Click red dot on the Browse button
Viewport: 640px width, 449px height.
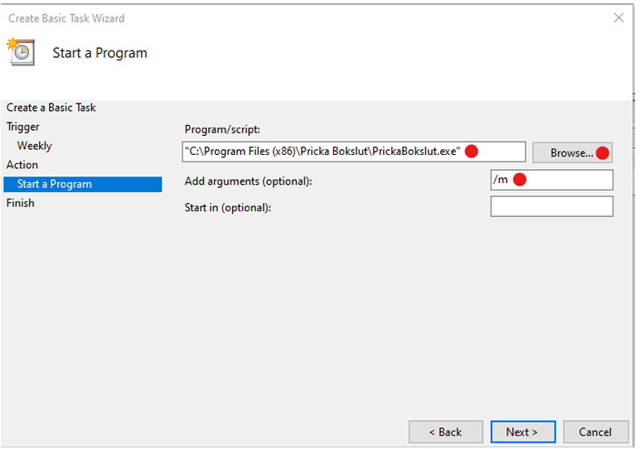[x=603, y=153]
